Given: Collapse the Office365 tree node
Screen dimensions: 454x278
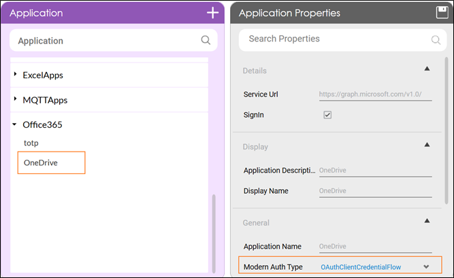Looking at the screenshot, I should [x=16, y=125].
